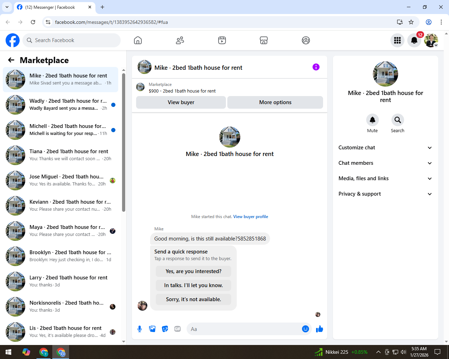Viewport: 449px width, 359px height.
Task: Open notifications bell with 12 badge
Action: (x=414, y=40)
